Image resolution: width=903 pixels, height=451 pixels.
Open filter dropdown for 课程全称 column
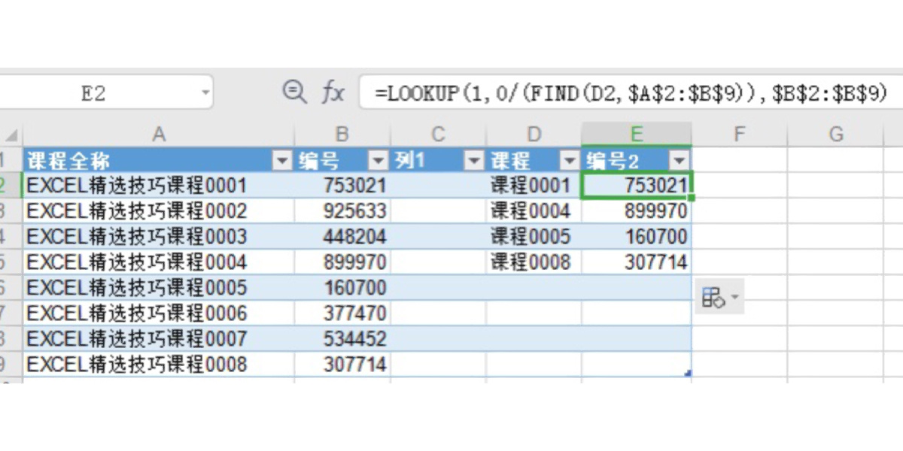coord(282,160)
